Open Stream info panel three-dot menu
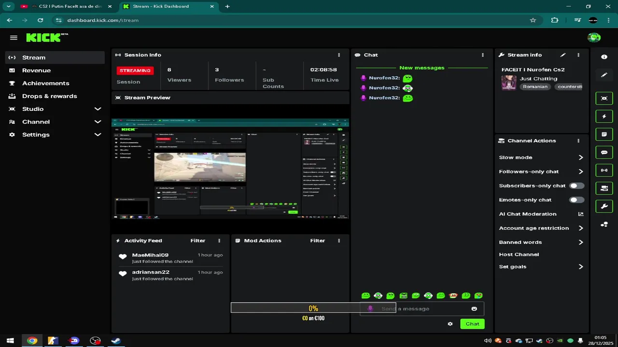 [x=578, y=55]
